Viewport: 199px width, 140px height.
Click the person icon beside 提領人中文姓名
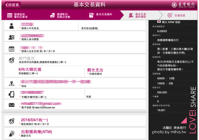(11, 26)
